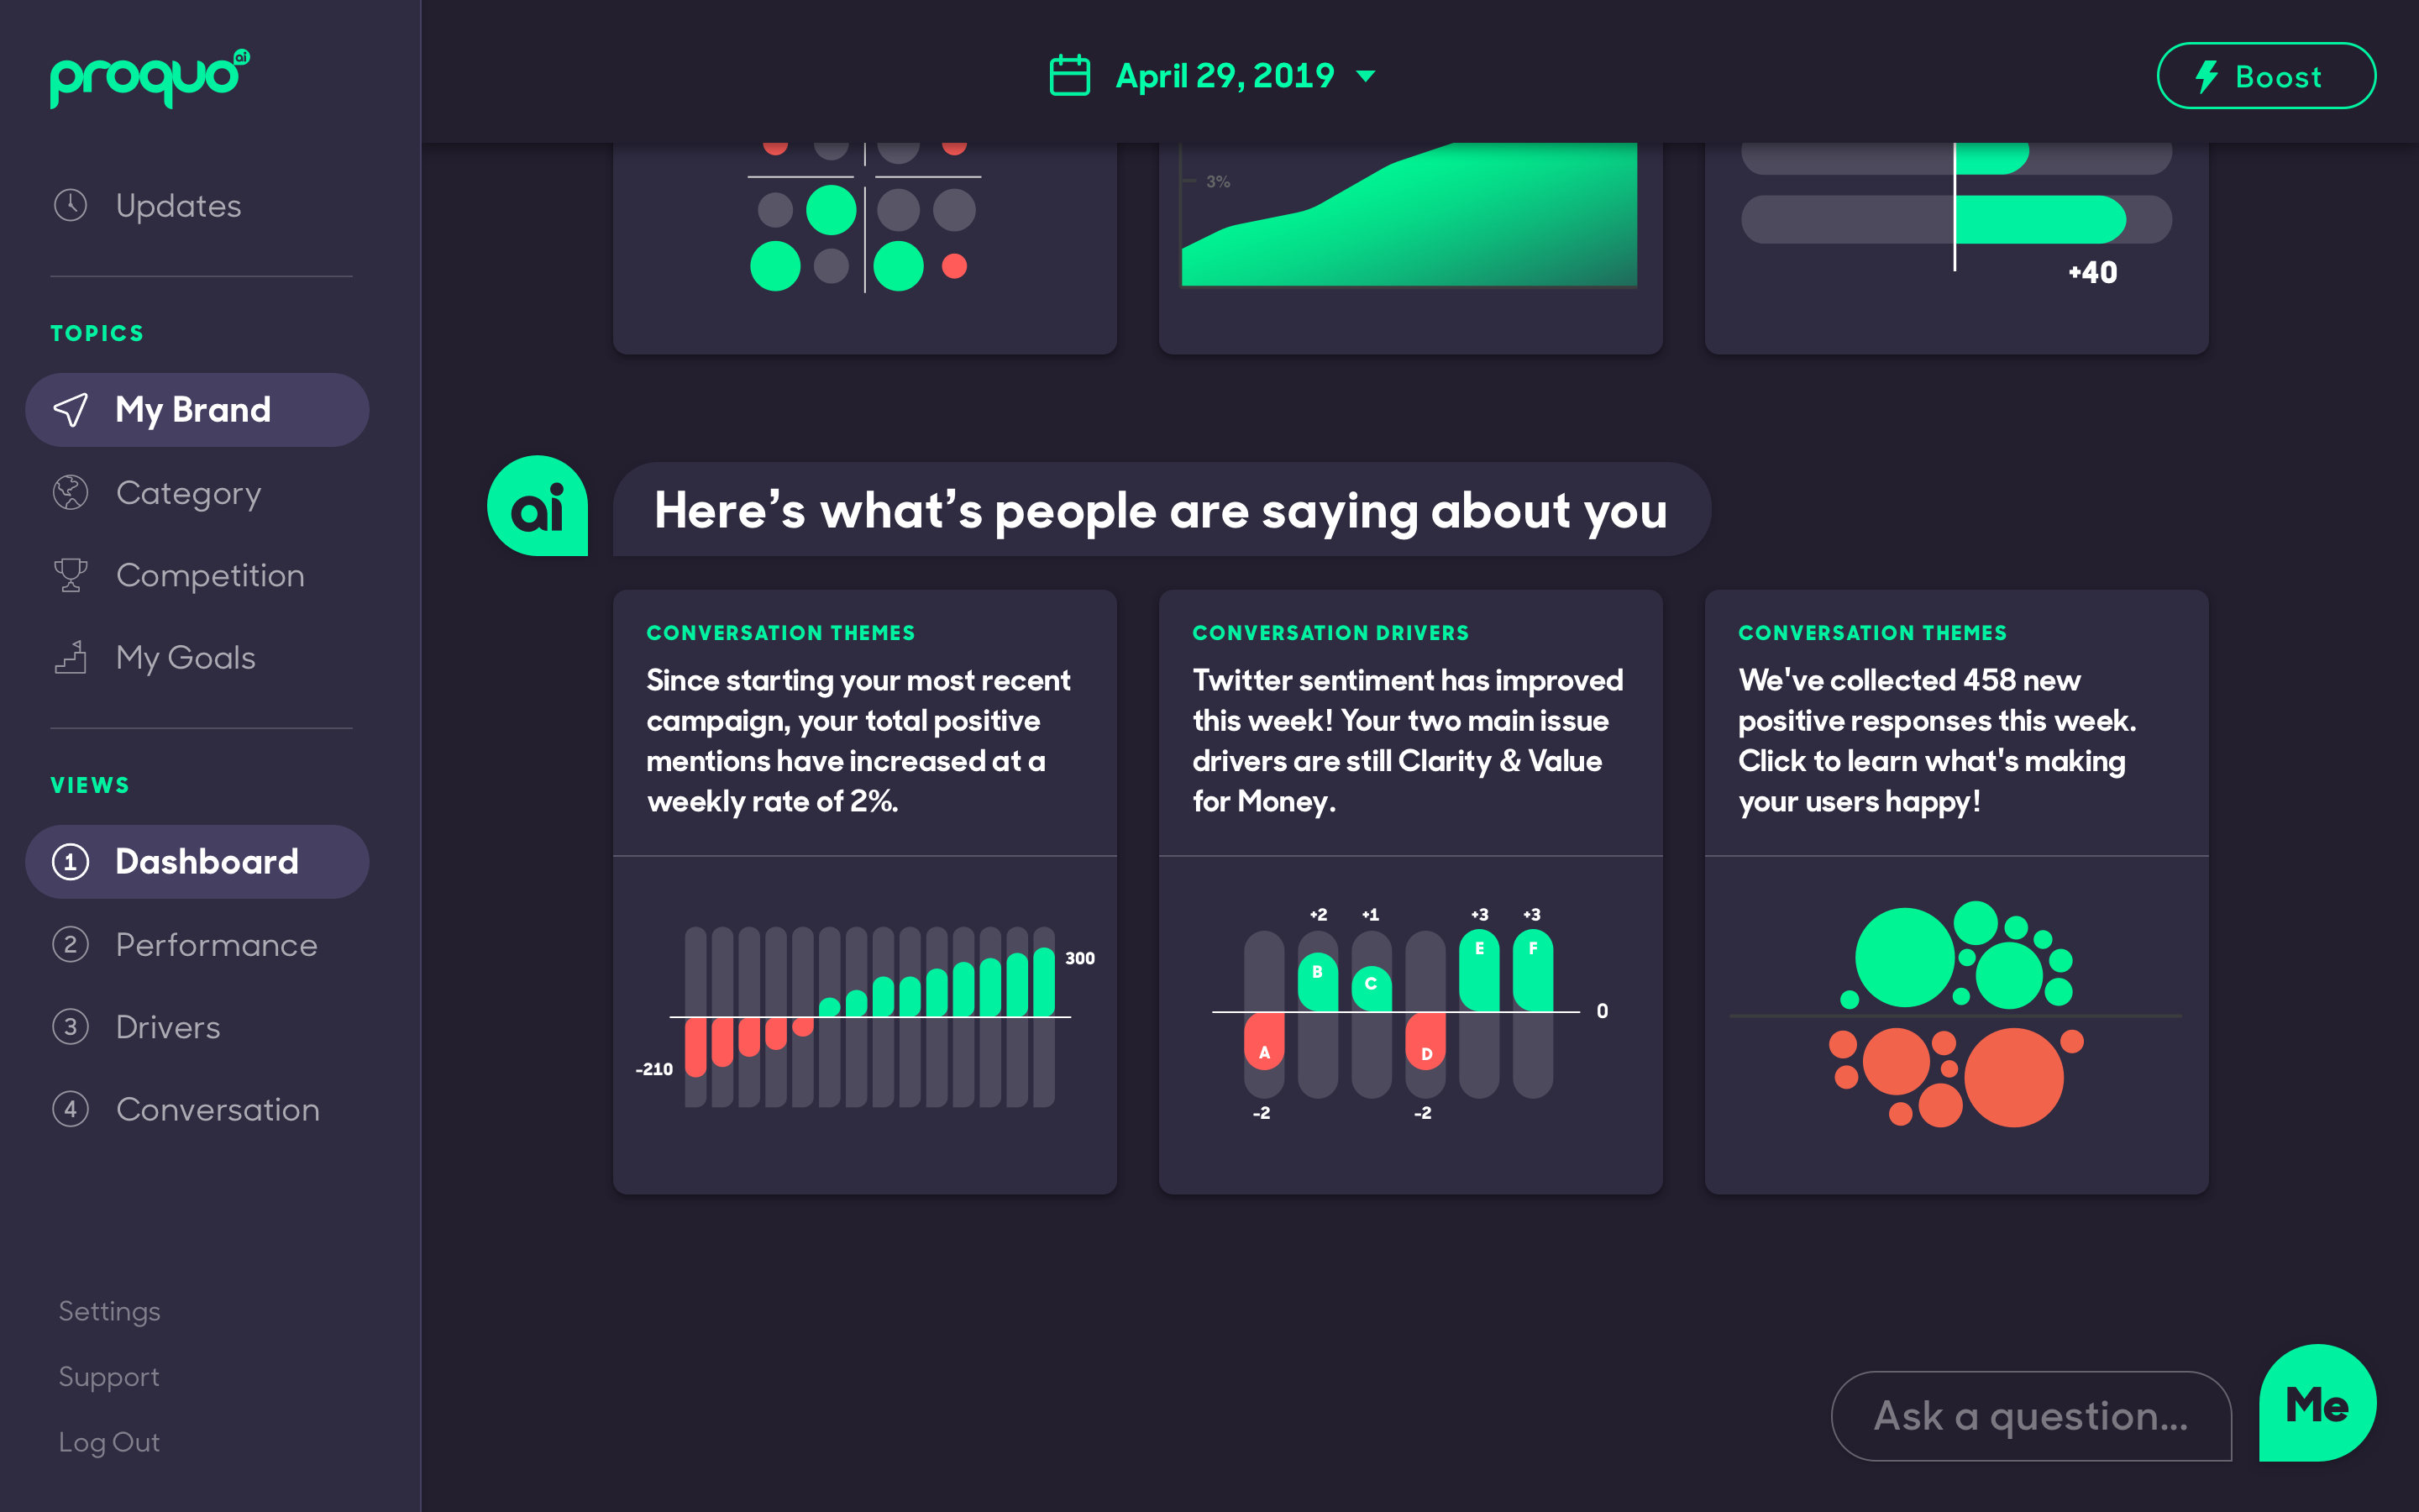
Task: Click the Log Out link
Action: (110, 1442)
